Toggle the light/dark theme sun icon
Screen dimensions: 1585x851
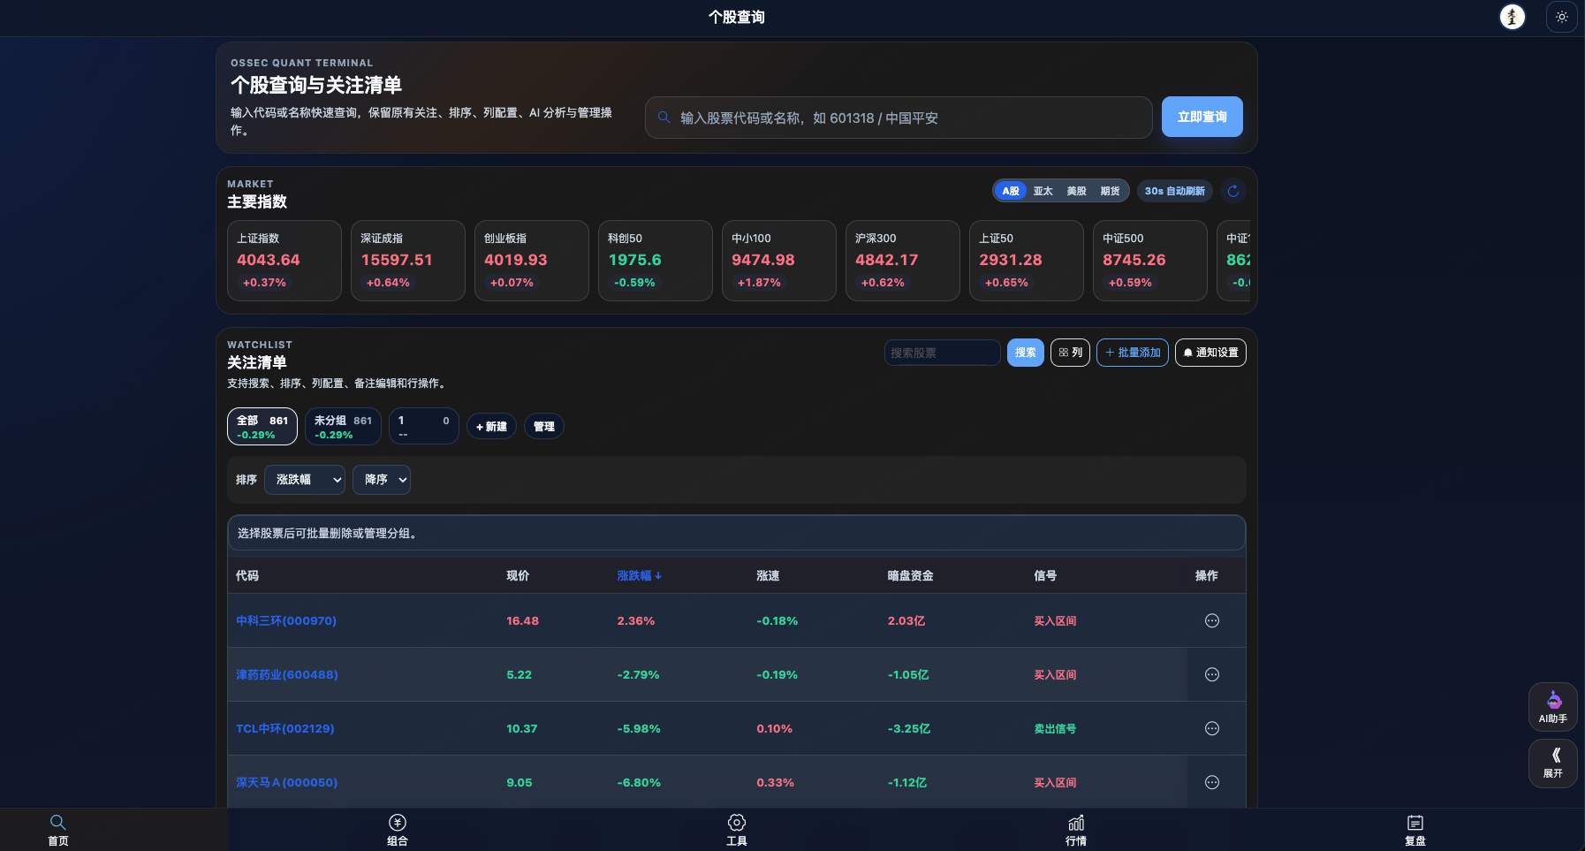(x=1561, y=17)
